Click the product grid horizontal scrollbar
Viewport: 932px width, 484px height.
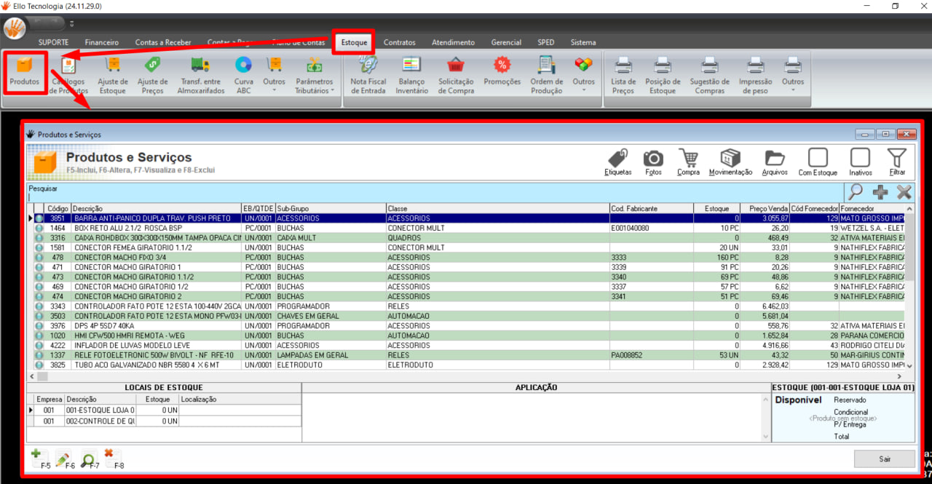[466, 376]
